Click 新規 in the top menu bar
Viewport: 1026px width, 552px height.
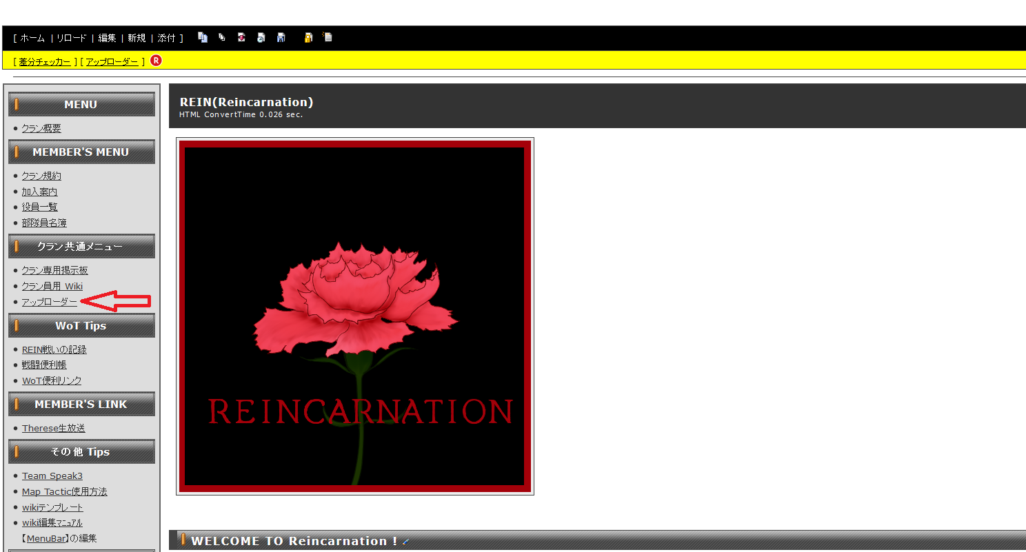coord(137,39)
